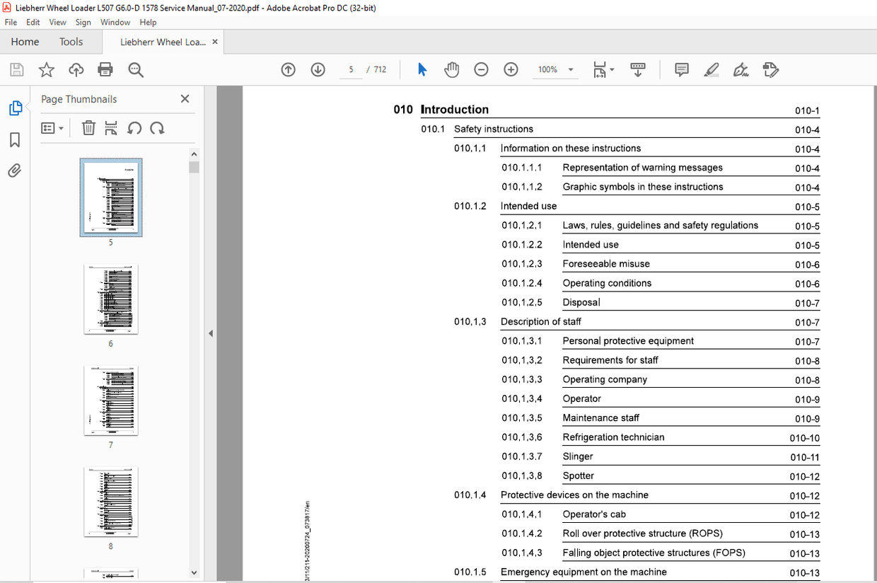Delete the selected page thumbnail
Image resolution: width=877 pixels, height=583 pixels.
click(88, 128)
